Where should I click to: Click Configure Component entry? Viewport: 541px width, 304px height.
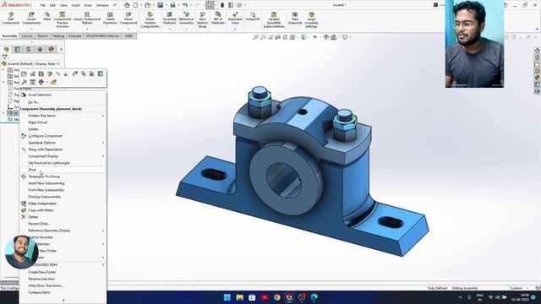63,136
